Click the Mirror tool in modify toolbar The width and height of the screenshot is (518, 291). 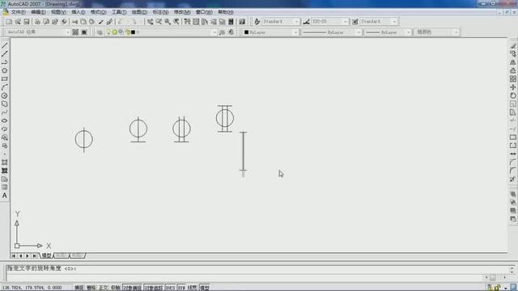tap(512, 62)
